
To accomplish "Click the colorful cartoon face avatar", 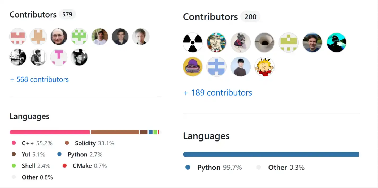I will point(216,42).
